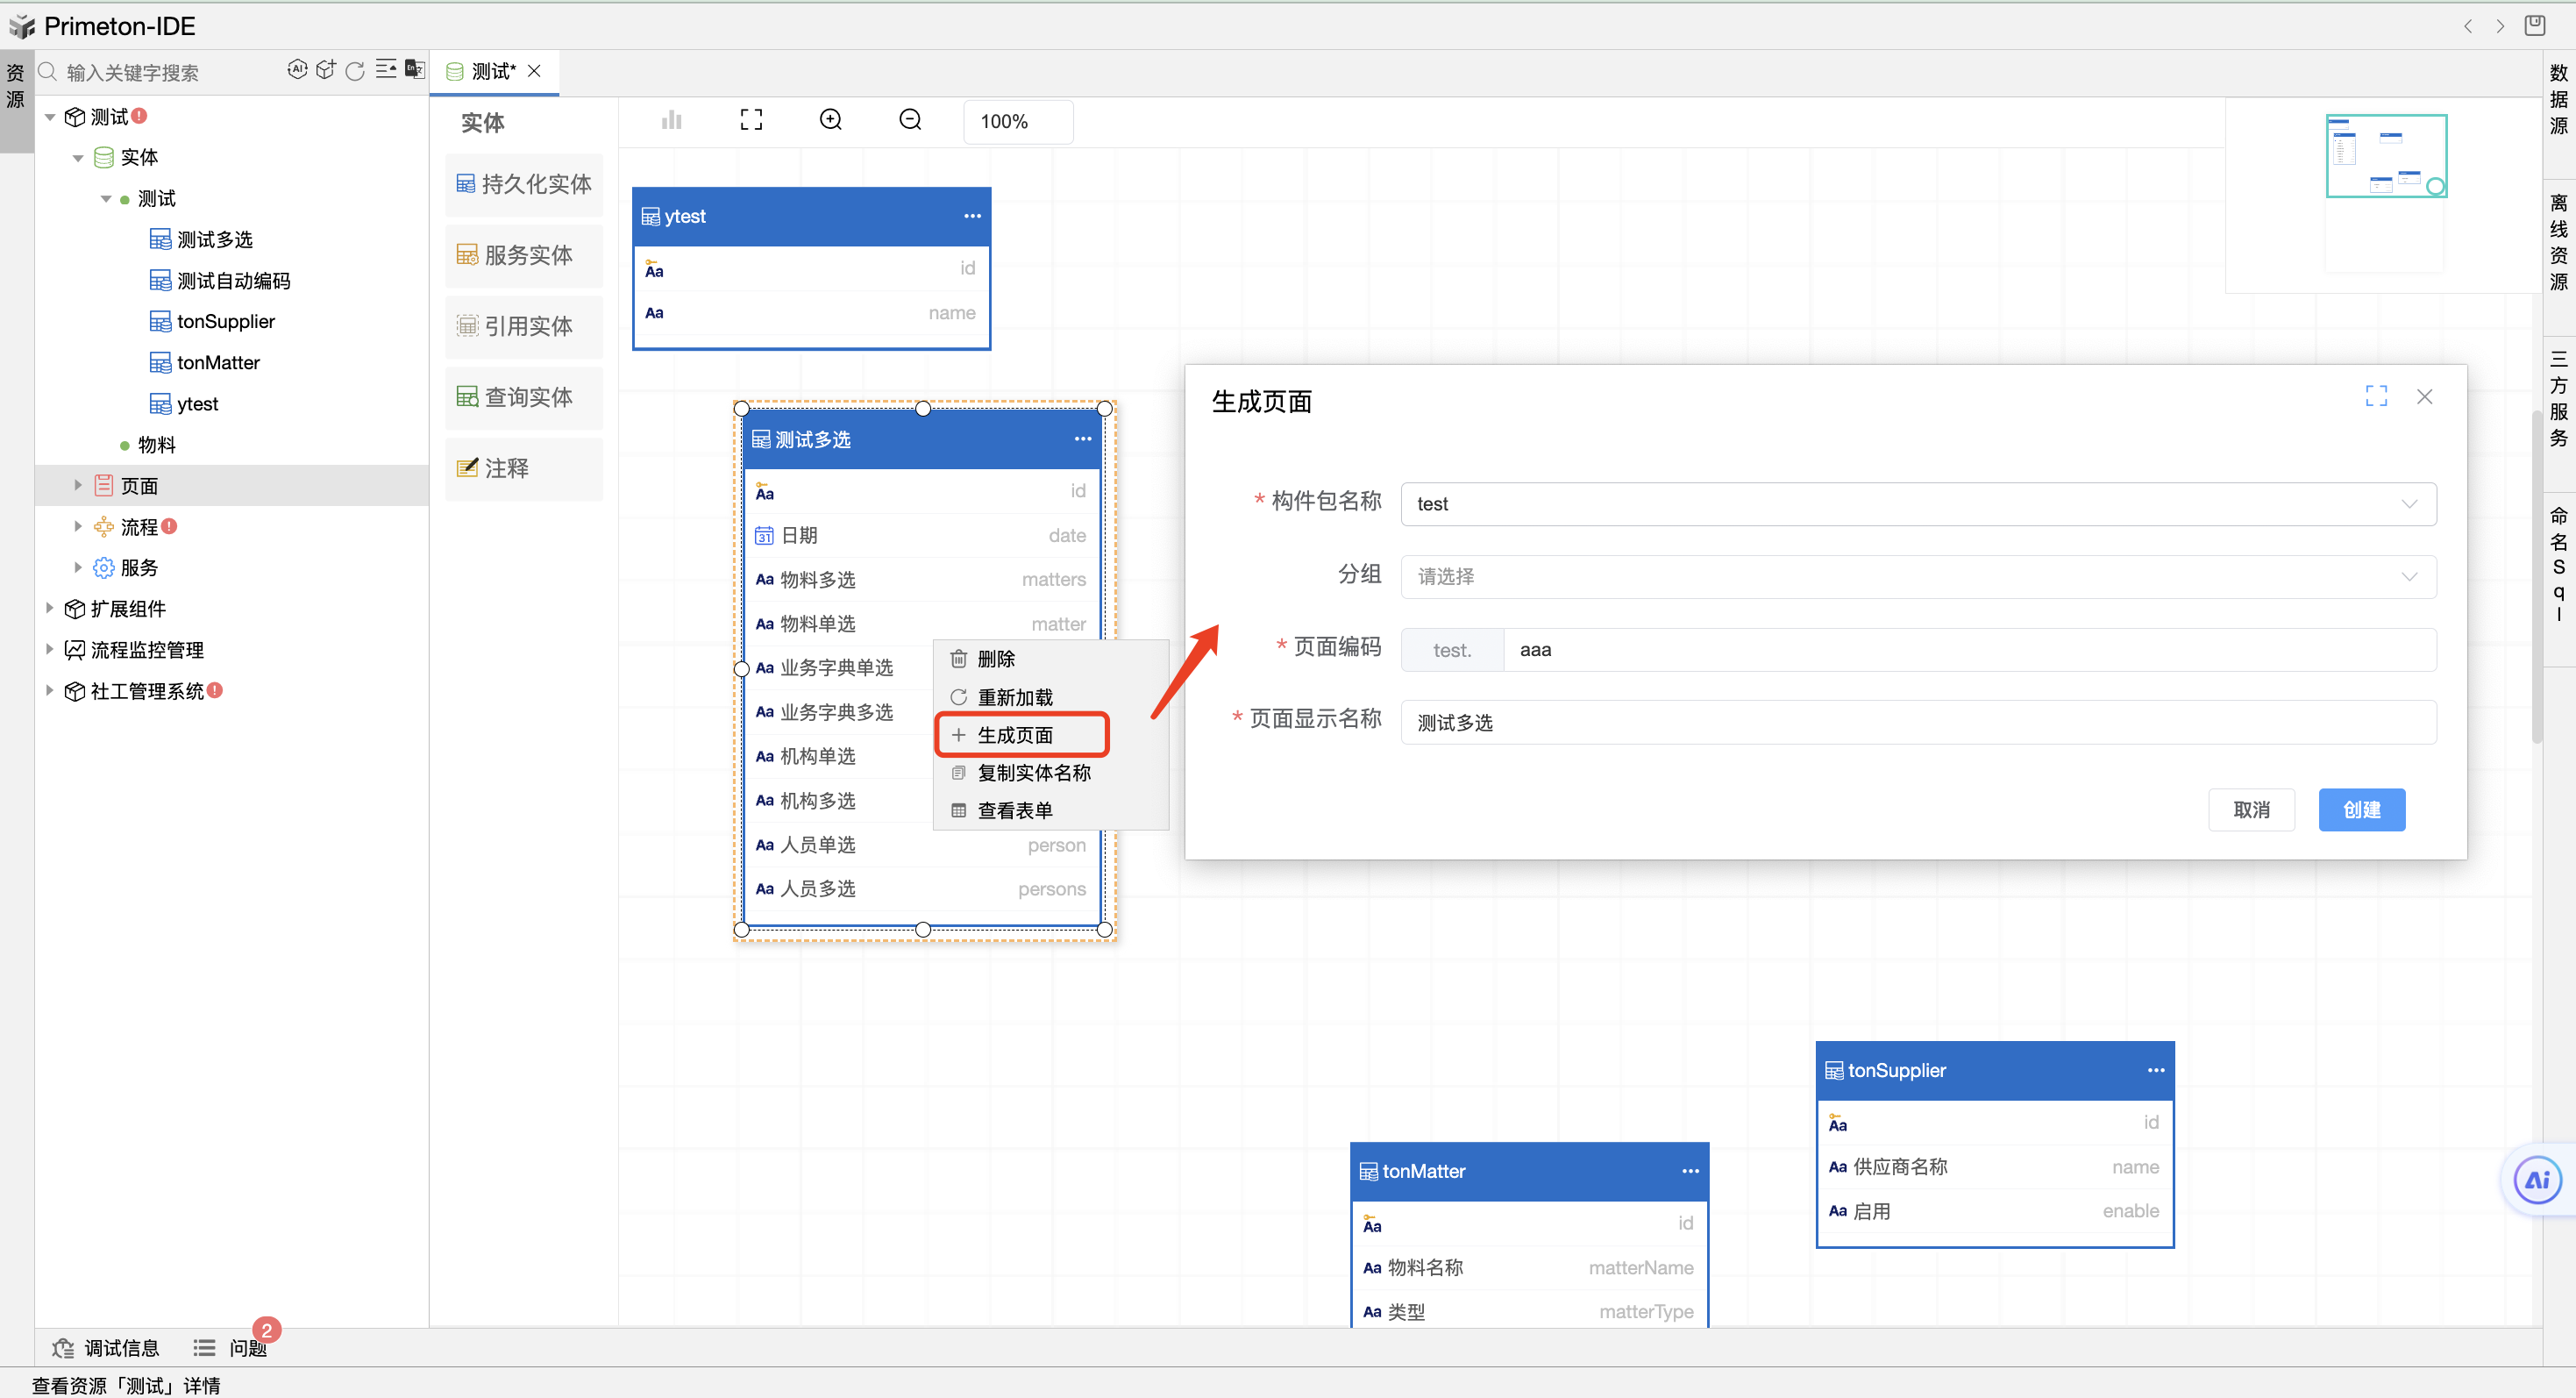Open the 构件包名称 dropdown
The image size is (2576, 1398).
tap(1918, 504)
